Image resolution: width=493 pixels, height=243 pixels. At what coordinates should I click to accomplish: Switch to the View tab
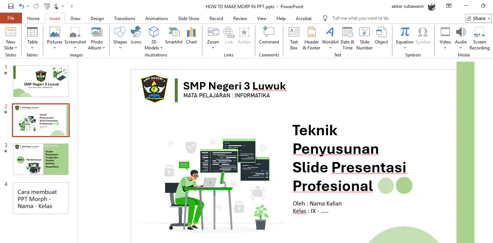pos(262,18)
